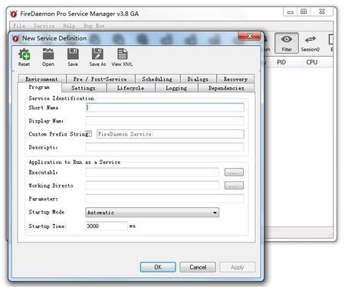Save the service definition

pos(73,57)
